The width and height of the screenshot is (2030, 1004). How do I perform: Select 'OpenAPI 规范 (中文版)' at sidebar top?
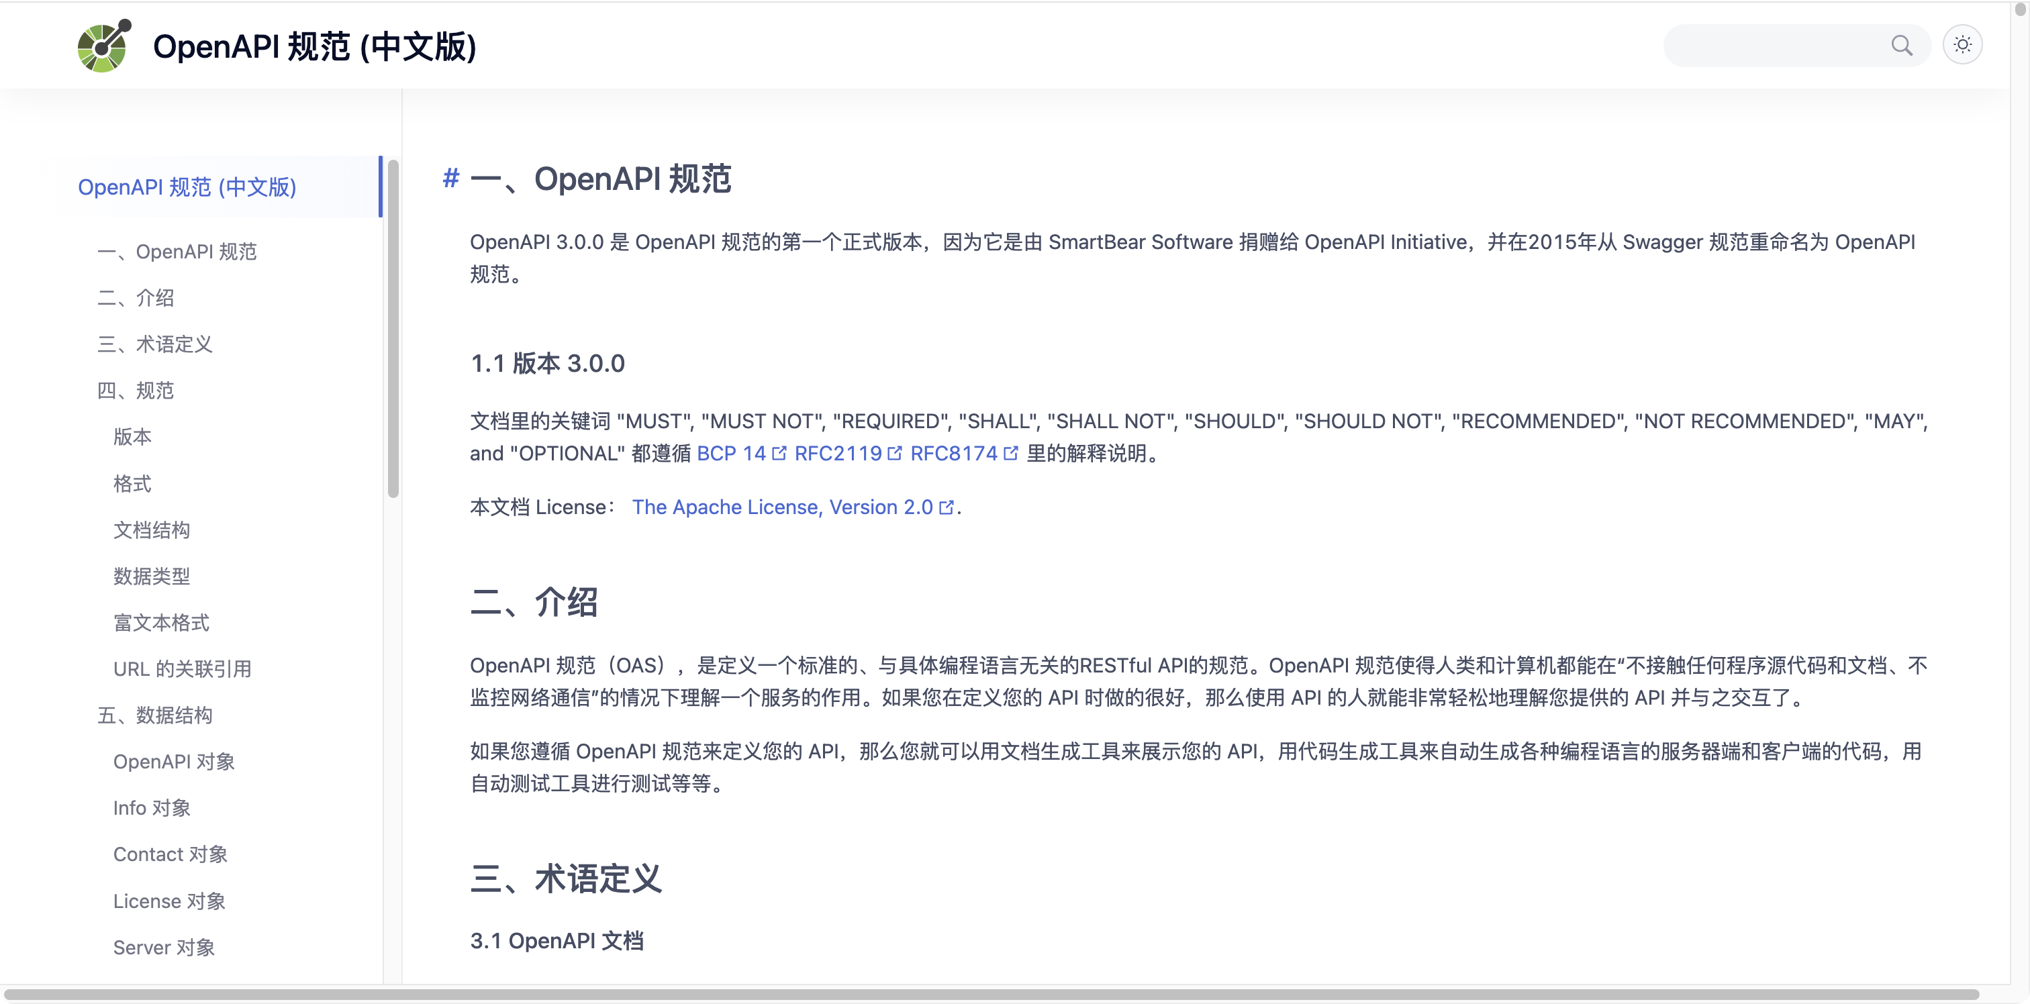pyautogui.click(x=186, y=187)
